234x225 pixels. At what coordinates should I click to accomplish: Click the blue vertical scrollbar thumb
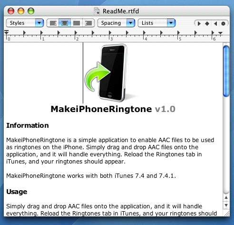pos(226,71)
